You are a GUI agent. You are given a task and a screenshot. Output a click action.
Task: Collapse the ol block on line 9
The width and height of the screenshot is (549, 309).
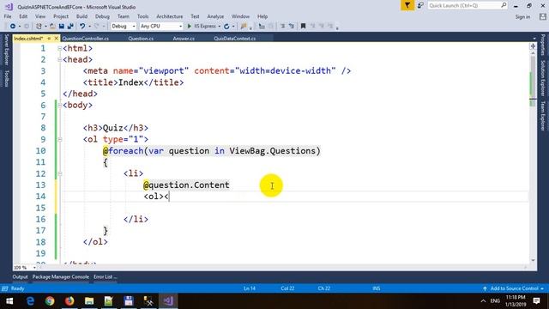pyautogui.click(x=59, y=139)
